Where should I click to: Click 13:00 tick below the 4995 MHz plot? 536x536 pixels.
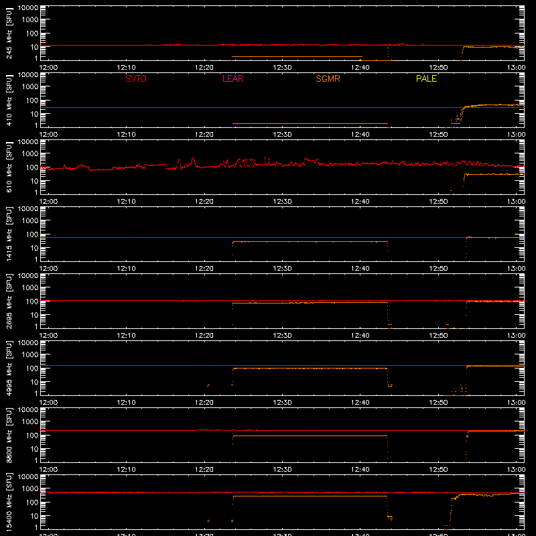[516, 403]
